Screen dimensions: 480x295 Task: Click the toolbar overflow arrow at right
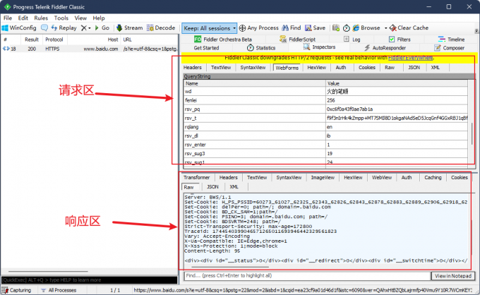click(x=476, y=31)
